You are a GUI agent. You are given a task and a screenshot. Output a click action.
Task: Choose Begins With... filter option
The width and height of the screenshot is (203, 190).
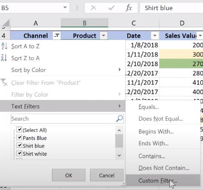[163, 131]
